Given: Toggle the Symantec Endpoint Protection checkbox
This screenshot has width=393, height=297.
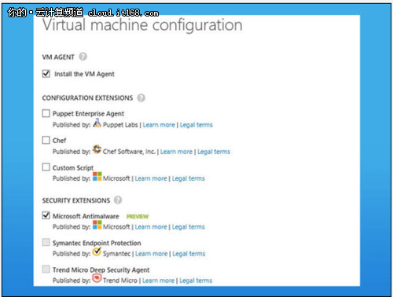Looking at the screenshot, I should coord(46,242).
